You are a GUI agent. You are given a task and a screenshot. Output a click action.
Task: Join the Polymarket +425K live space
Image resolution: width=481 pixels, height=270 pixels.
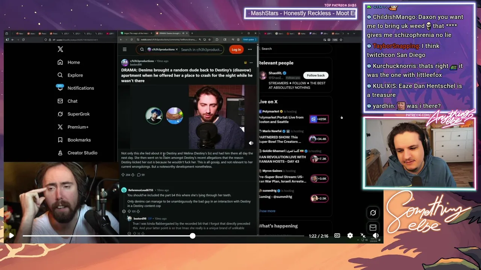click(x=319, y=119)
